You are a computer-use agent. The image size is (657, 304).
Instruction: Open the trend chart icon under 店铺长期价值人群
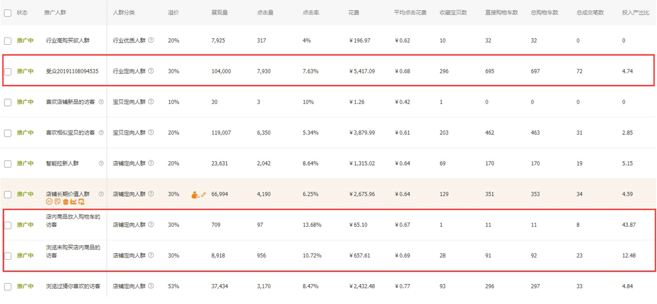73,202
